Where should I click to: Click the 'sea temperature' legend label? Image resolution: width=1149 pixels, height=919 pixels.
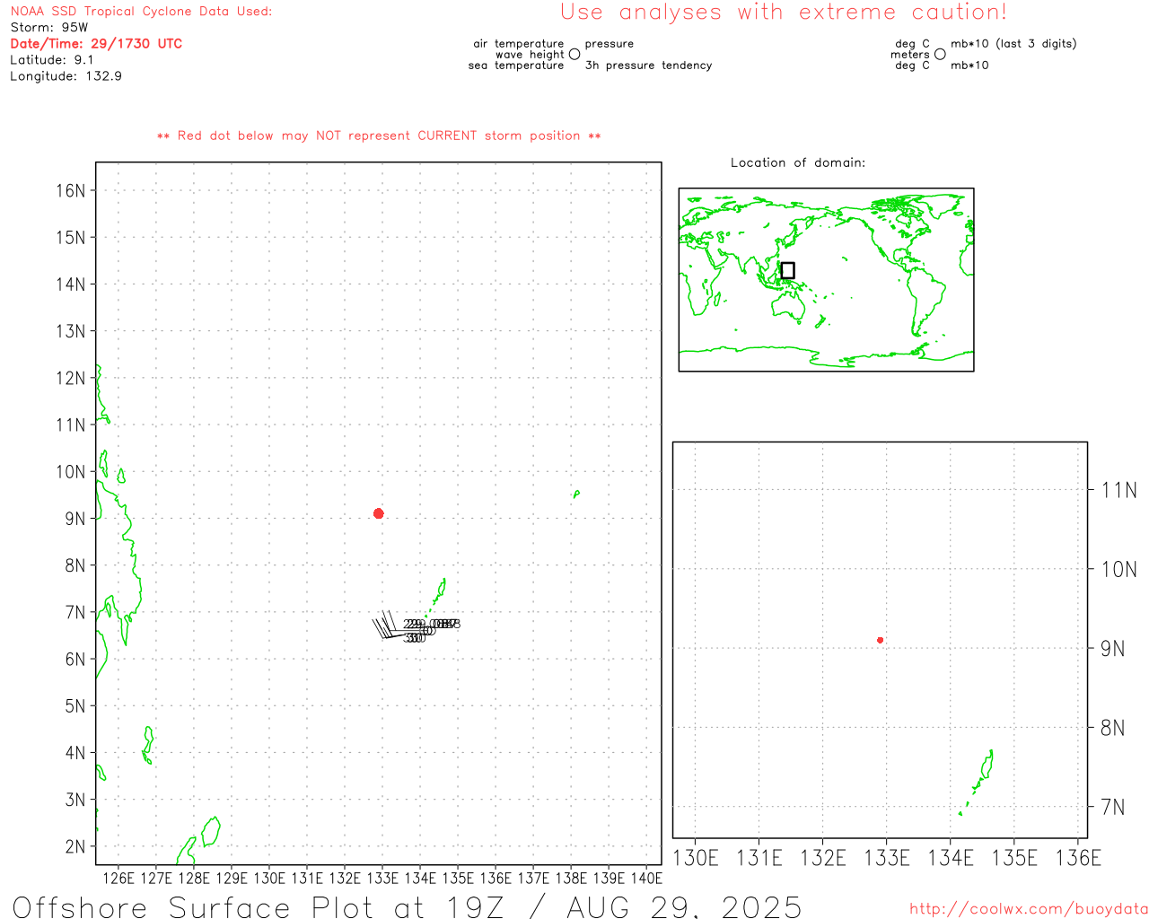click(516, 66)
